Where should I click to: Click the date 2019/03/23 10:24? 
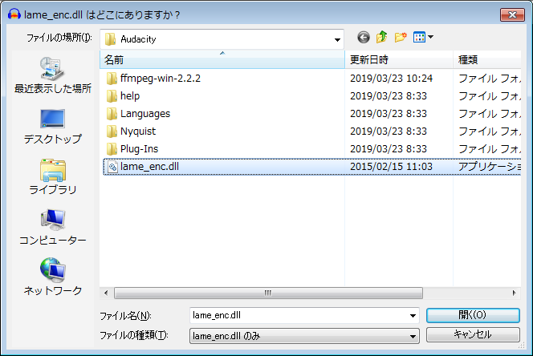pos(391,79)
